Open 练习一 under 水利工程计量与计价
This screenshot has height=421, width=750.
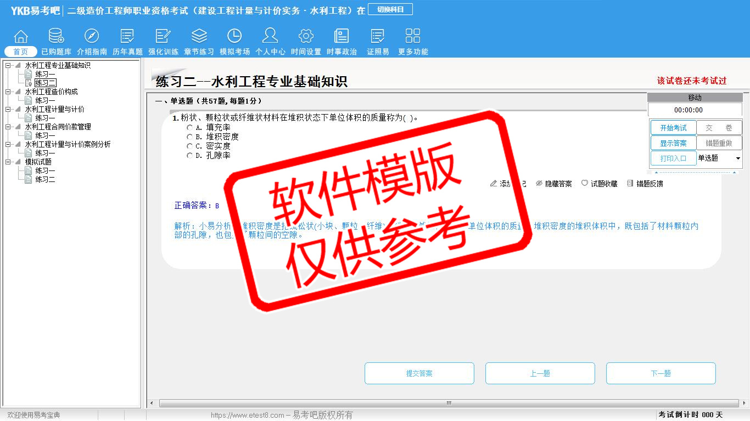pos(45,118)
